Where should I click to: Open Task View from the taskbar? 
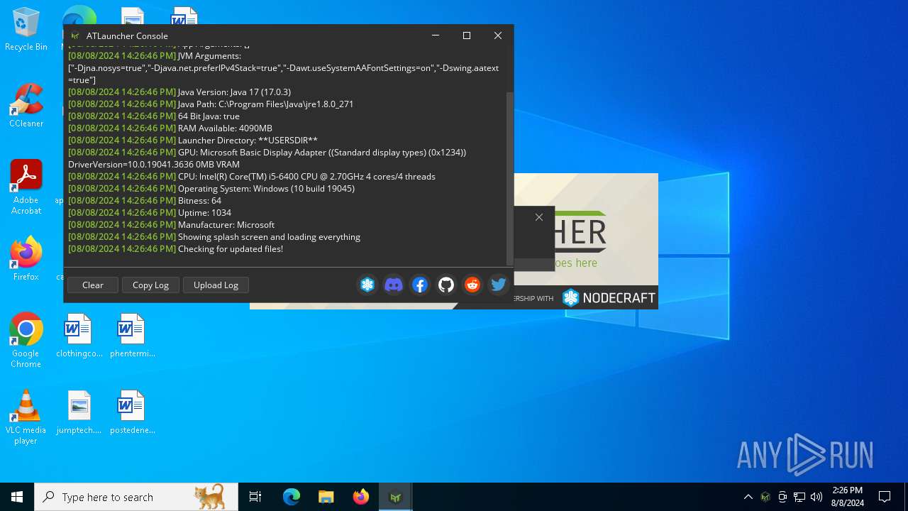[x=255, y=497]
